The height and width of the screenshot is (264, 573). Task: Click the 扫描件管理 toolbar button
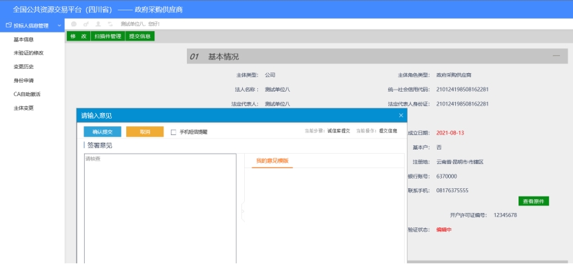pyautogui.click(x=108, y=36)
